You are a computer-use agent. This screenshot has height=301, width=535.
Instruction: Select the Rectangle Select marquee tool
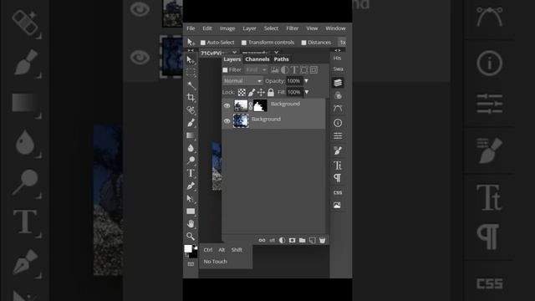point(191,73)
